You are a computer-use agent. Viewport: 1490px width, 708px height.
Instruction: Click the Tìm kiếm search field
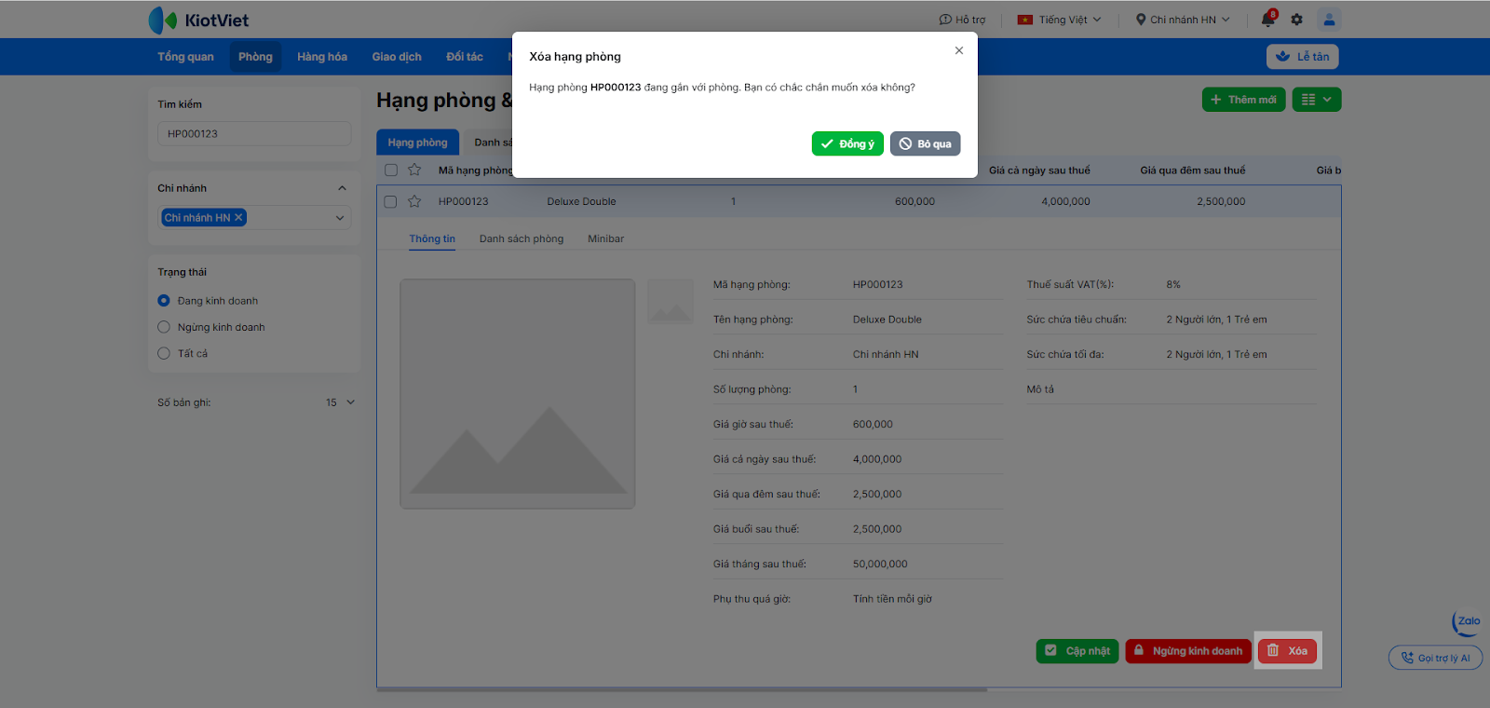(x=254, y=134)
